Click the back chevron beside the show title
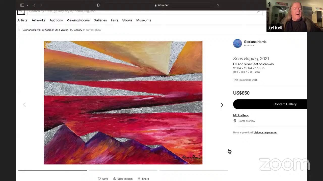Screen dimensions: 323x181 (x=19, y=30)
